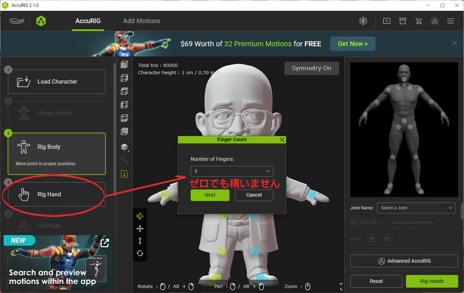Click the green AccuRIG logo icon in the header

pyautogui.click(x=41, y=21)
